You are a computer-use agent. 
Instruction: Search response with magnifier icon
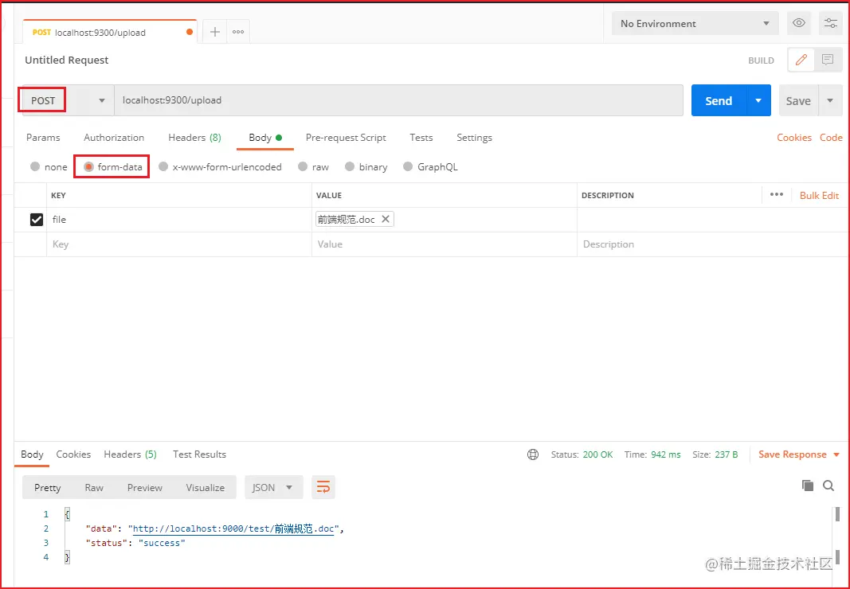[x=828, y=486]
